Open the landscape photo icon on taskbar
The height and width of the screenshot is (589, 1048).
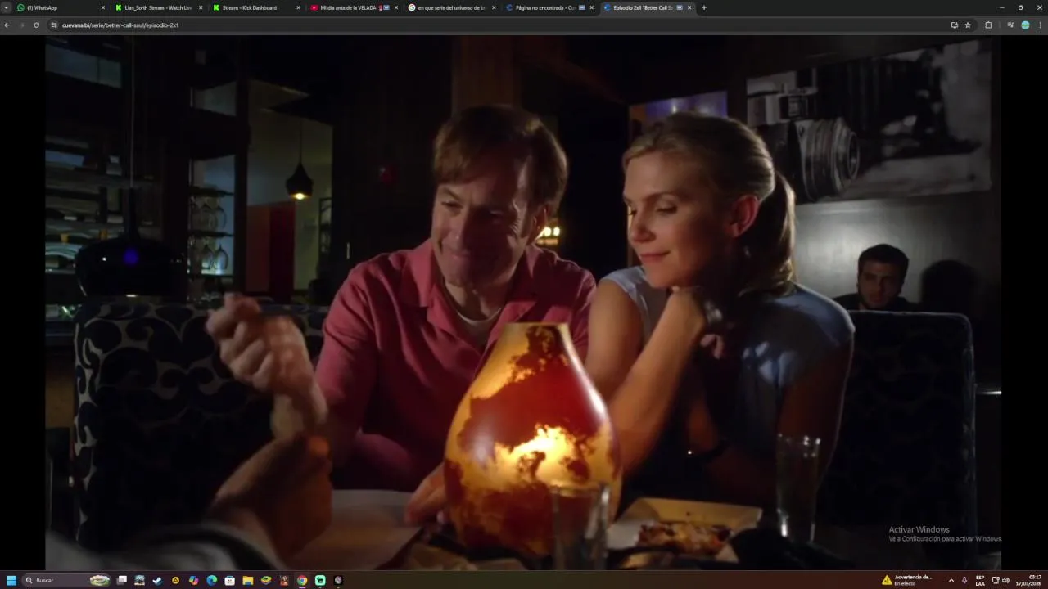(139, 580)
